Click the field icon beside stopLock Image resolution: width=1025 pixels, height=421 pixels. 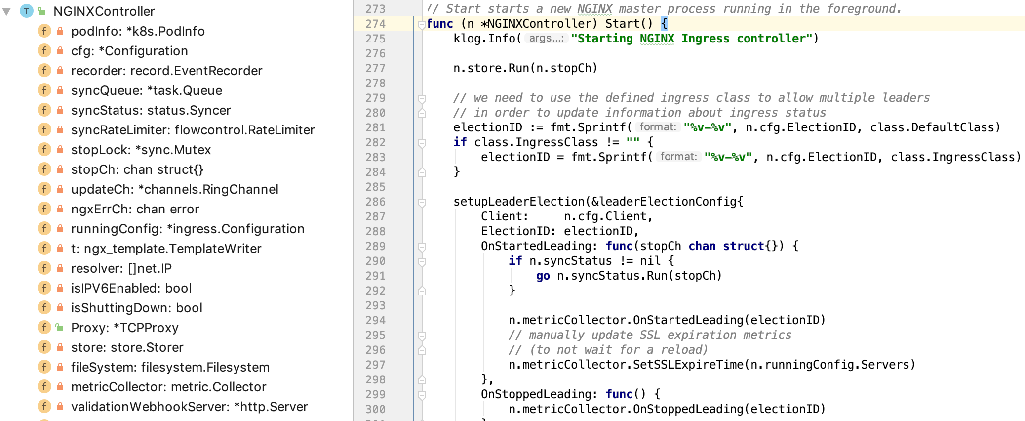pyautogui.click(x=44, y=150)
